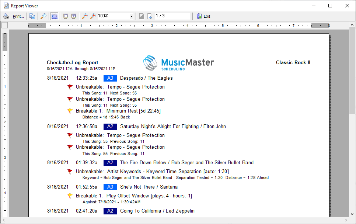Click the Exit door icon

[199, 16]
